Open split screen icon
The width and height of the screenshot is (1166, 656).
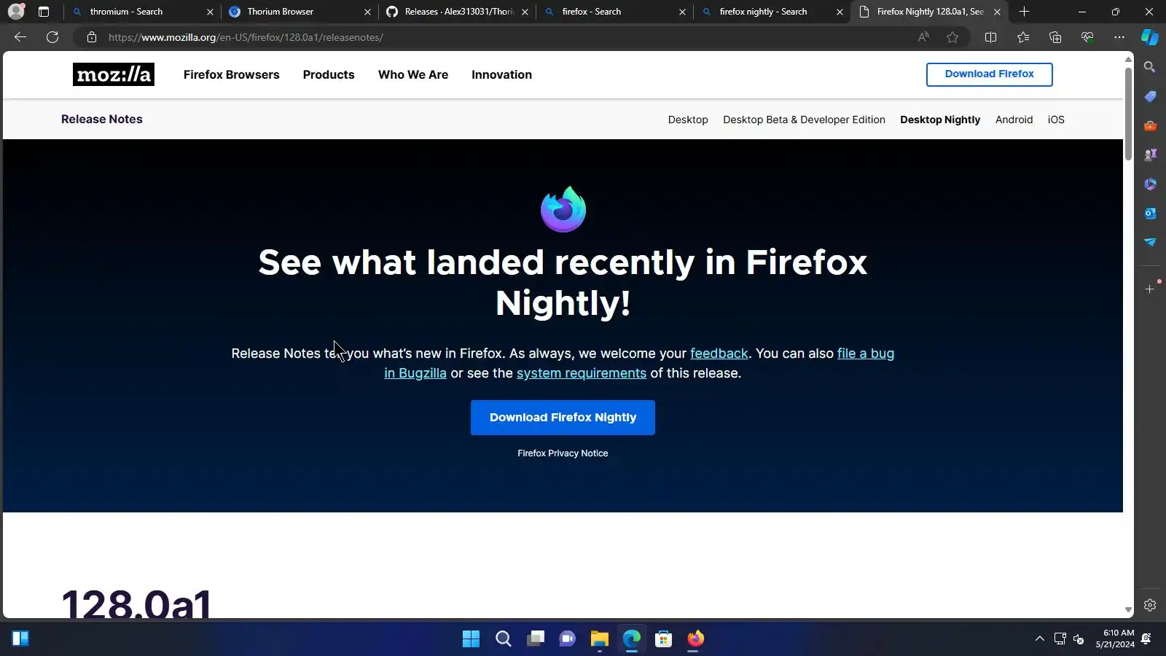[x=990, y=37]
